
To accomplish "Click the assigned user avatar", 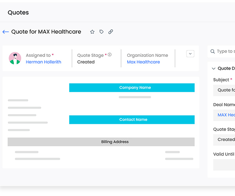I will click(15, 58).
